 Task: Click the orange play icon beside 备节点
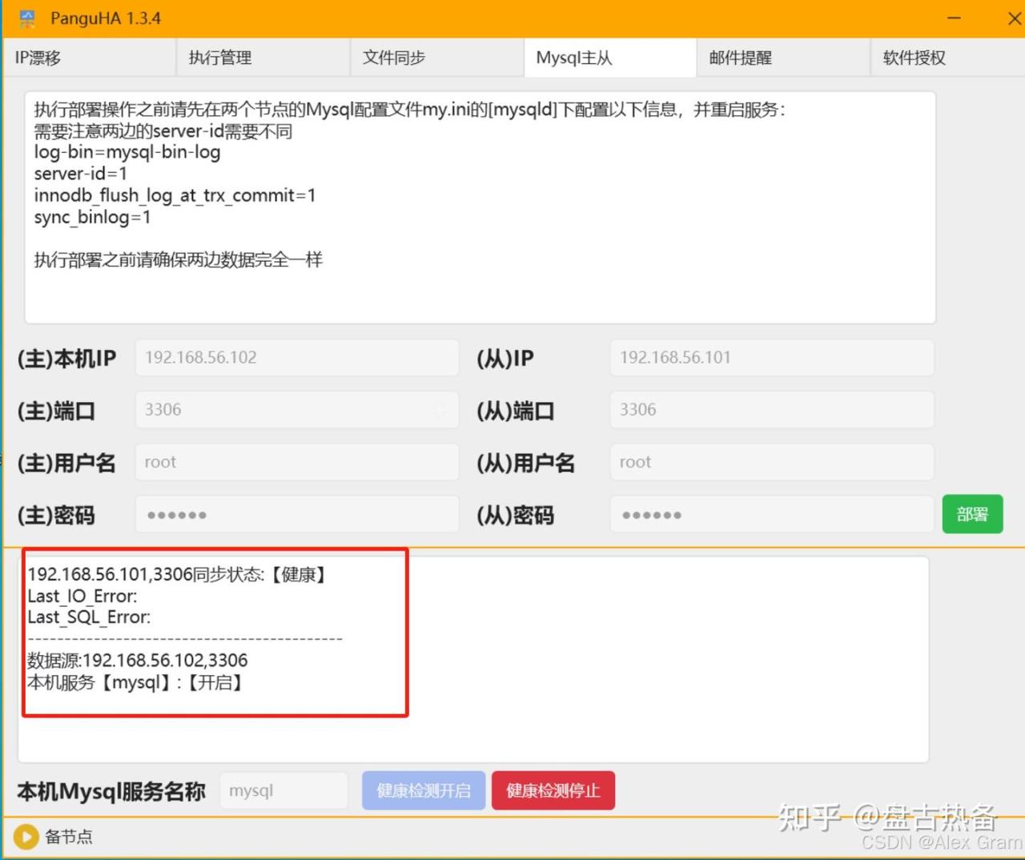point(26,837)
